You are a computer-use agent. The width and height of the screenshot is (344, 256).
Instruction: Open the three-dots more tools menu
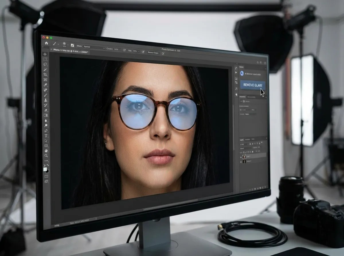46,161
